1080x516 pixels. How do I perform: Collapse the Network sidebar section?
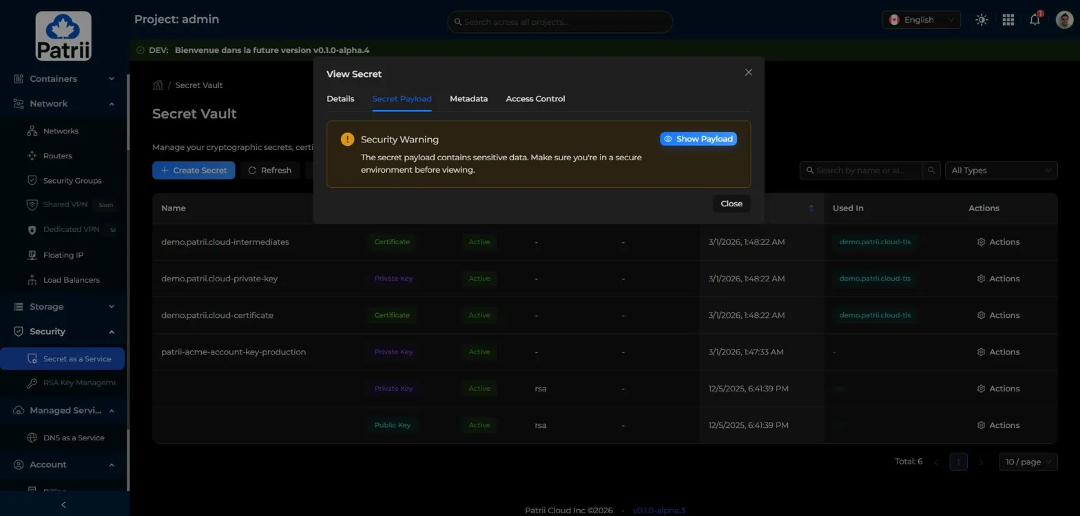(x=112, y=103)
